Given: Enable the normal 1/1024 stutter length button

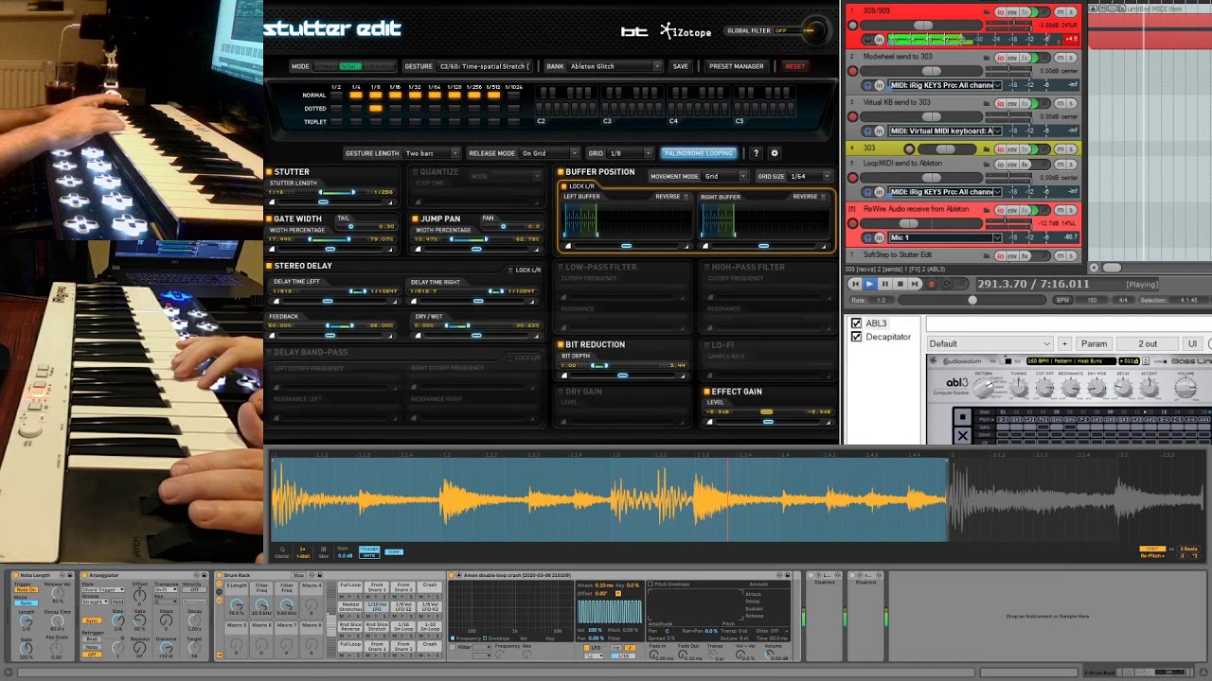Looking at the screenshot, I should (513, 95).
